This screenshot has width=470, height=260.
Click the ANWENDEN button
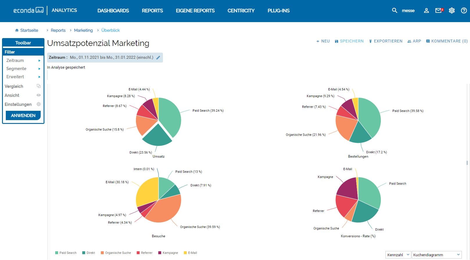(23, 115)
